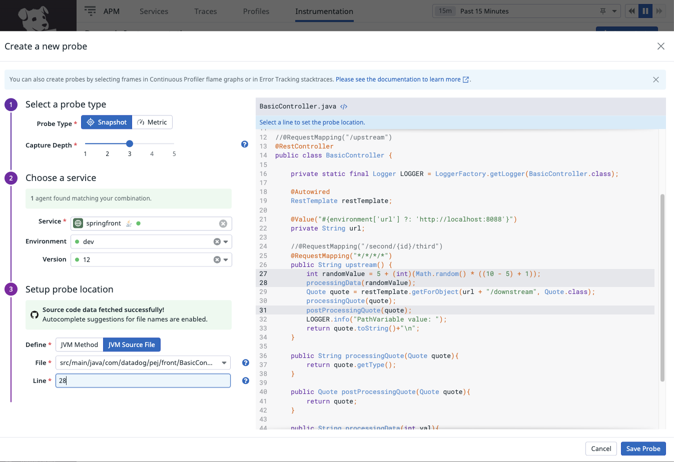Select line 37 return quote.getType
The image size is (674, 462).
click(x=455, y=364)
